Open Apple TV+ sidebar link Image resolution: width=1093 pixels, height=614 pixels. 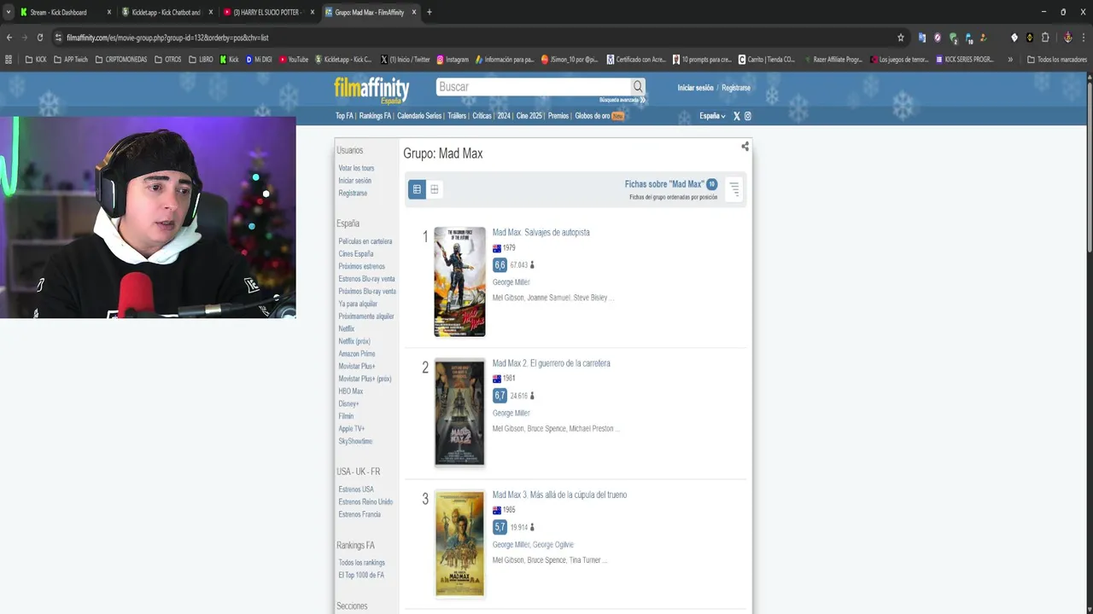[351, 428]
